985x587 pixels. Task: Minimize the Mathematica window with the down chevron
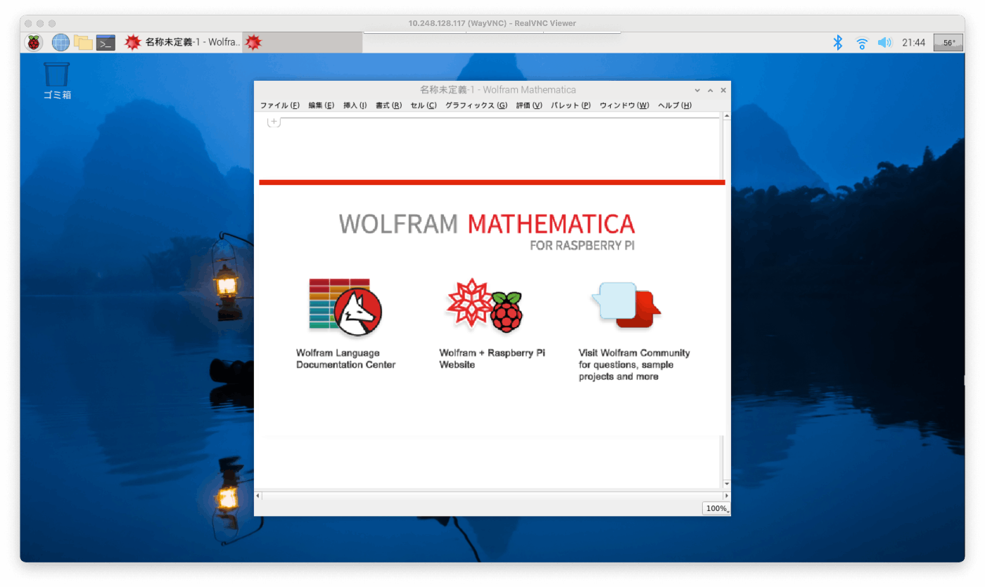point(697,90)
